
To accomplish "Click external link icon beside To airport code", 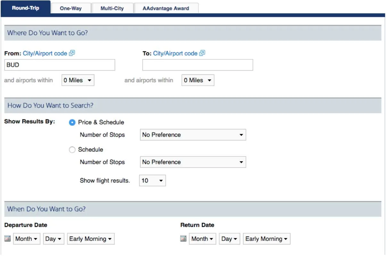I will pyautogui.click(x=202, y=53).
